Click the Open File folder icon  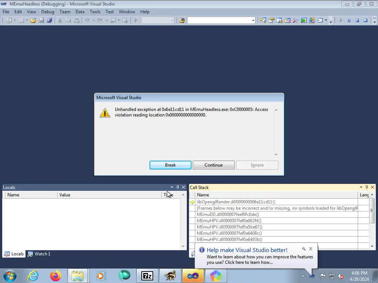[33, 21]
